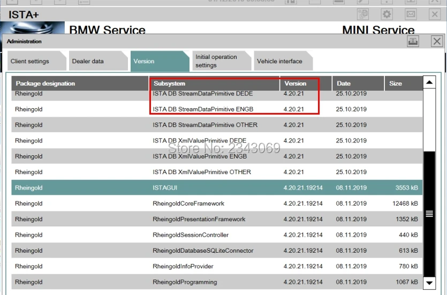This screenshot has height=295, width=447.
Task: Click Rheingold package cell in ISTAGUI row
Action: 29,187
